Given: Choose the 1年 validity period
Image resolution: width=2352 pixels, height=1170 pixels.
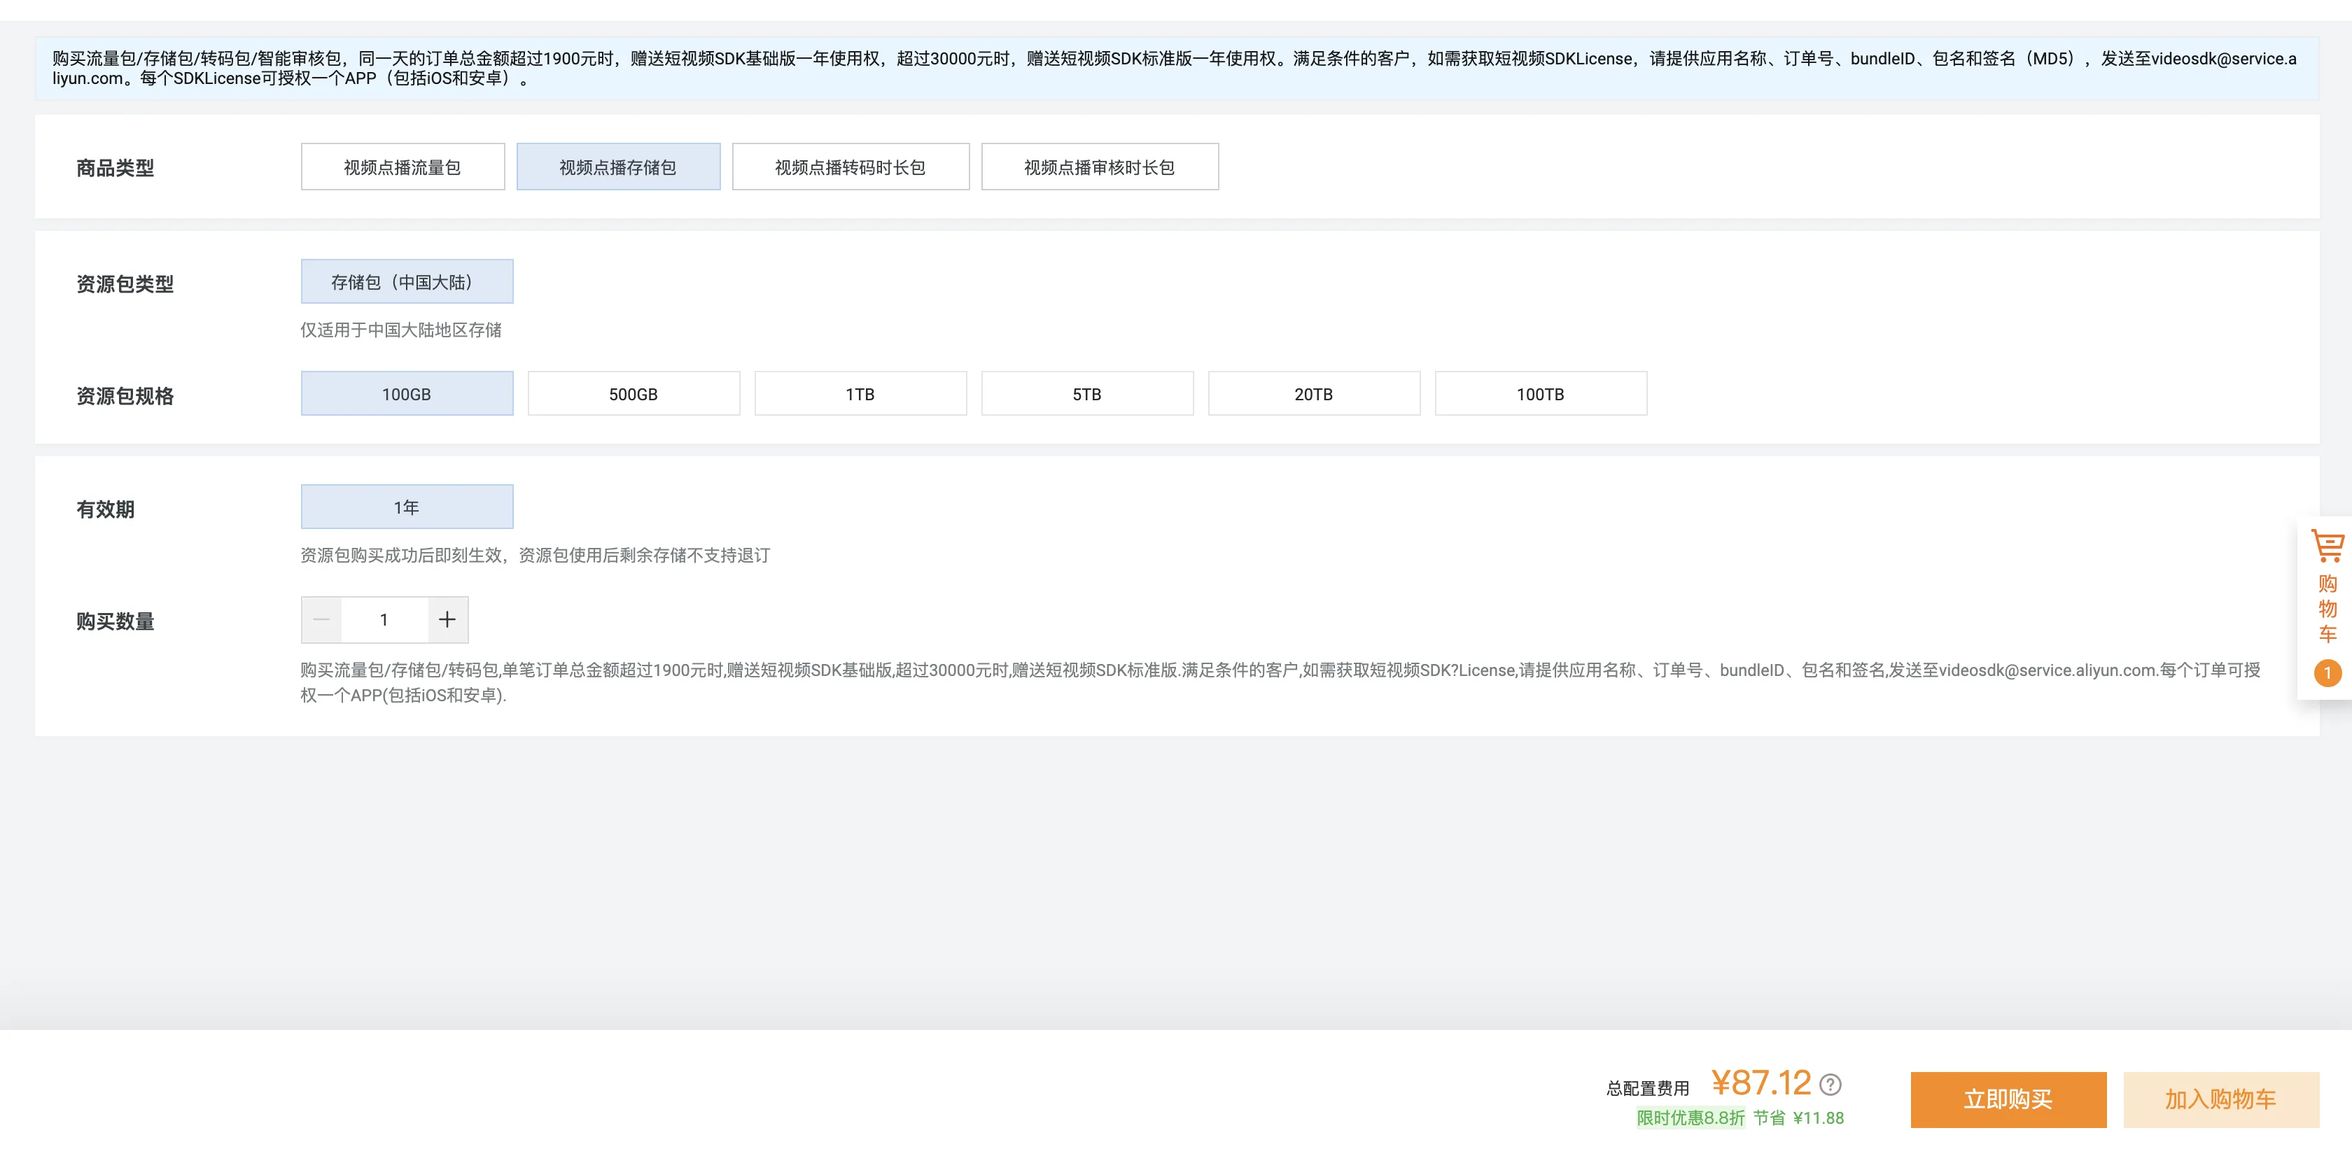Looking at the screenshot, I should [x=407, y=507].
